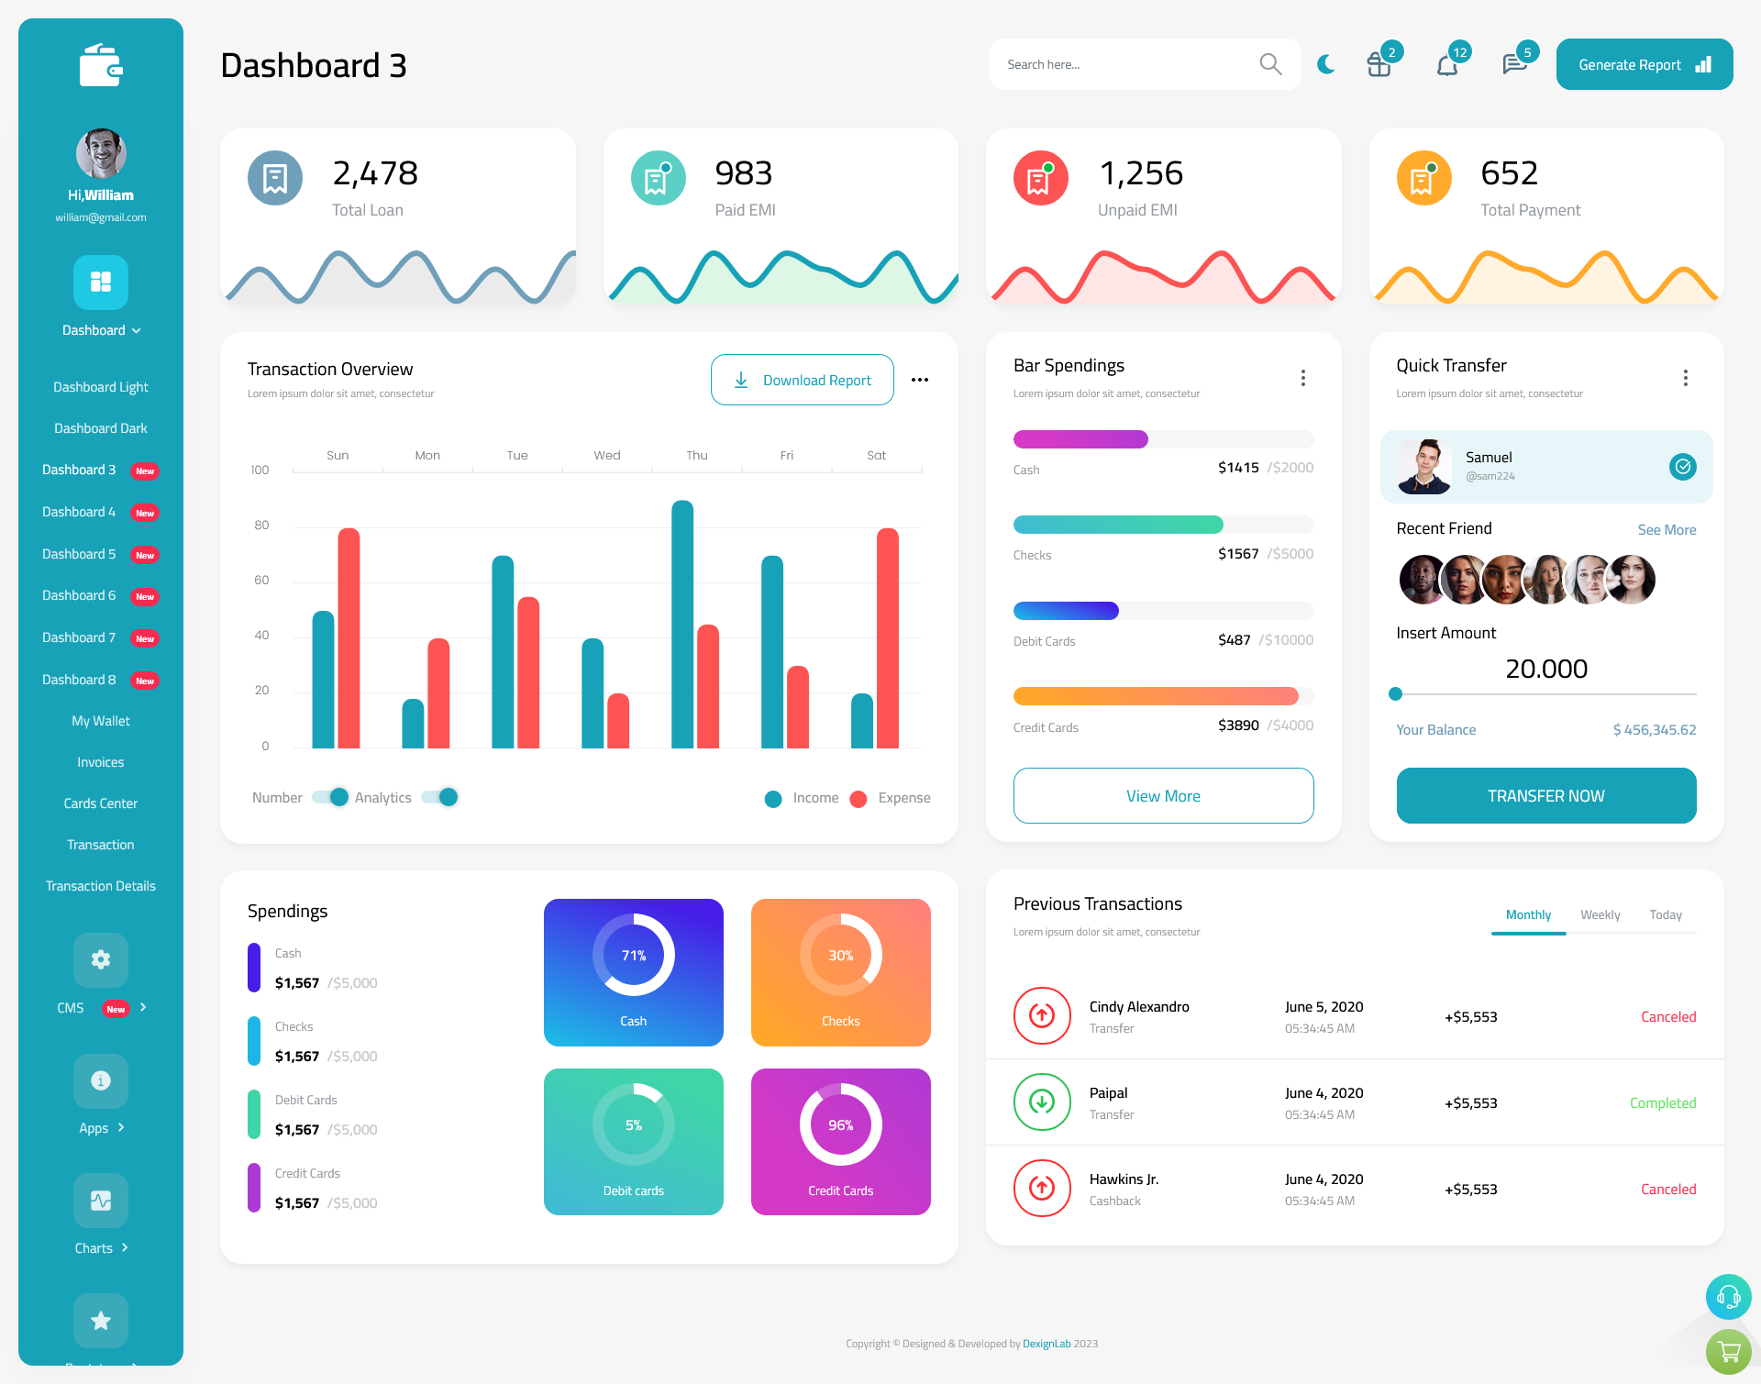
Task: Click the My Wallet sidebar icon
Action: [100, 719]
